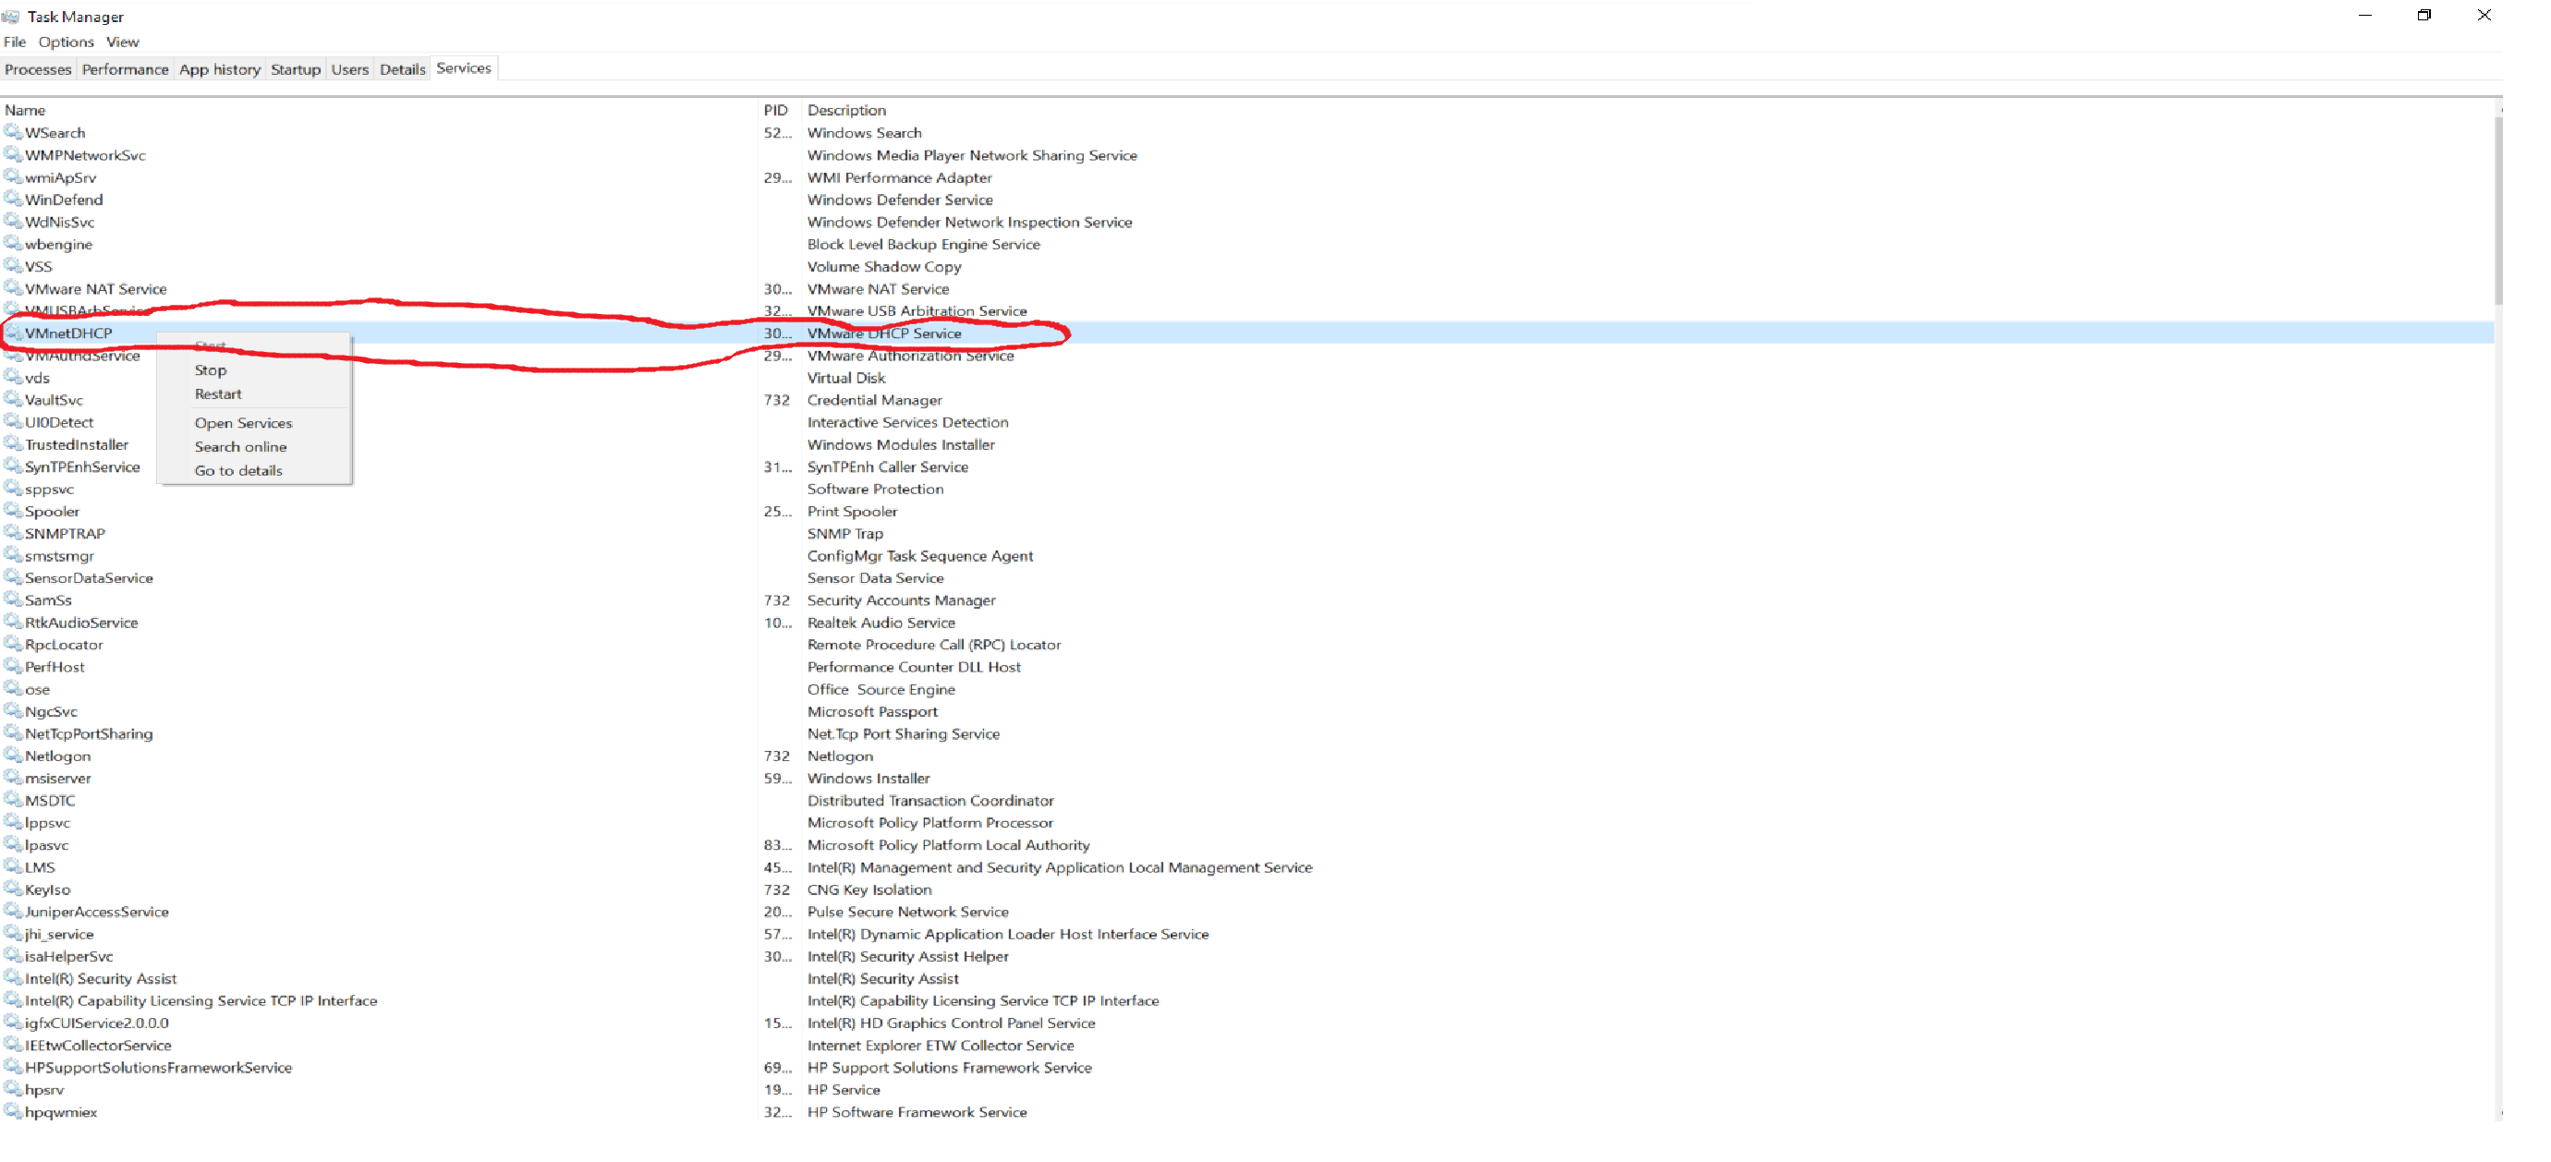This screenshot has height=1162, width=2551.
Task: Click the service icon beside hpsrv
Action: click(13, 1089)
